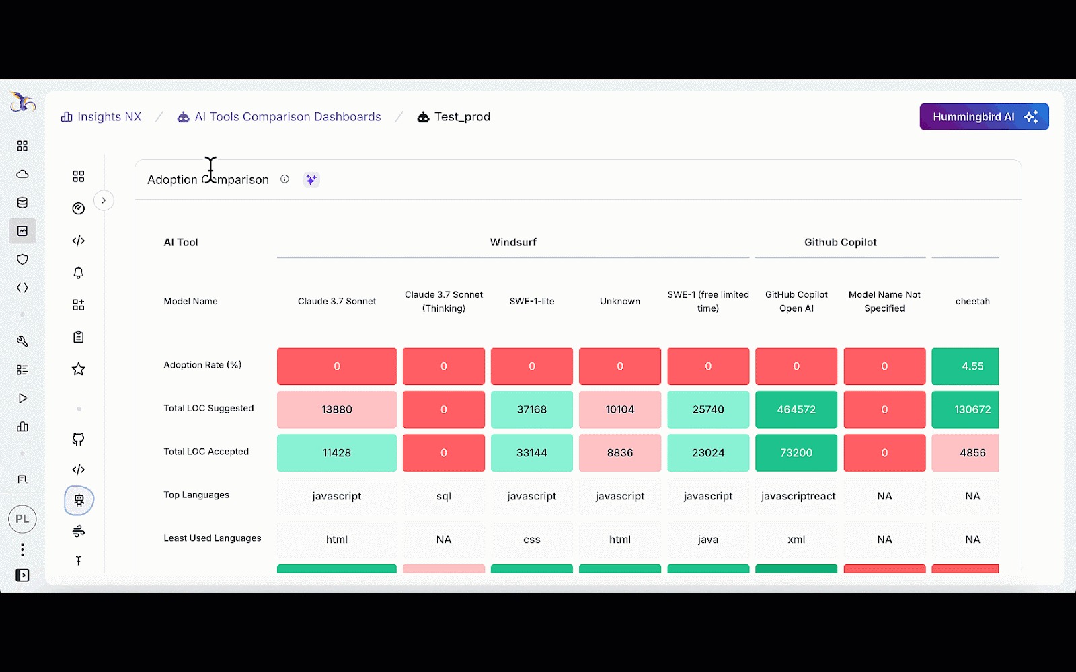Image resolution: width=1076 pixels, height=672 pixels.
Task: Click the info icon beside Adoption Comparison
Action: [284, 179]
